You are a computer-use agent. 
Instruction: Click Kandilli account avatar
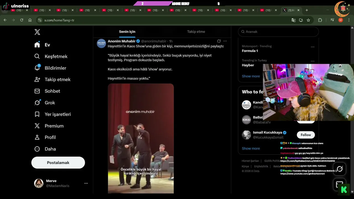[x=246, y=105]
